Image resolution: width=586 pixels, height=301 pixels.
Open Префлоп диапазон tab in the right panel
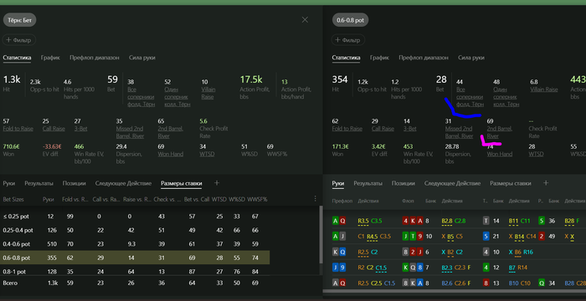click(424, 58)
